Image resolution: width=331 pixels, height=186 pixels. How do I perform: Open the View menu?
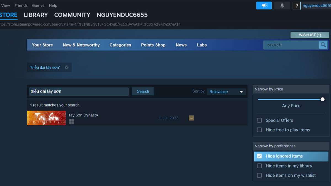point(6,6)
